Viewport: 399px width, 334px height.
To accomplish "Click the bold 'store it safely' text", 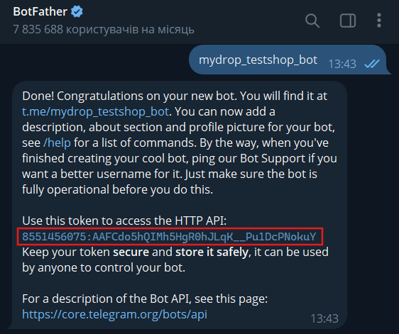I will point(212,252).
